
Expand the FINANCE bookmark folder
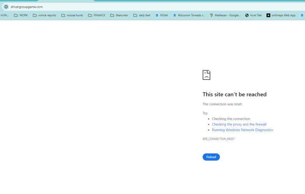point(97,15)
